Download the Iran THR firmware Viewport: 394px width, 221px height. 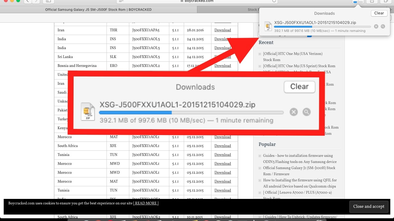[223, 30]
